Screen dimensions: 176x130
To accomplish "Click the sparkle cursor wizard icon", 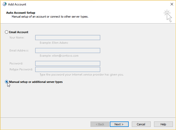I will click(168, 16).
